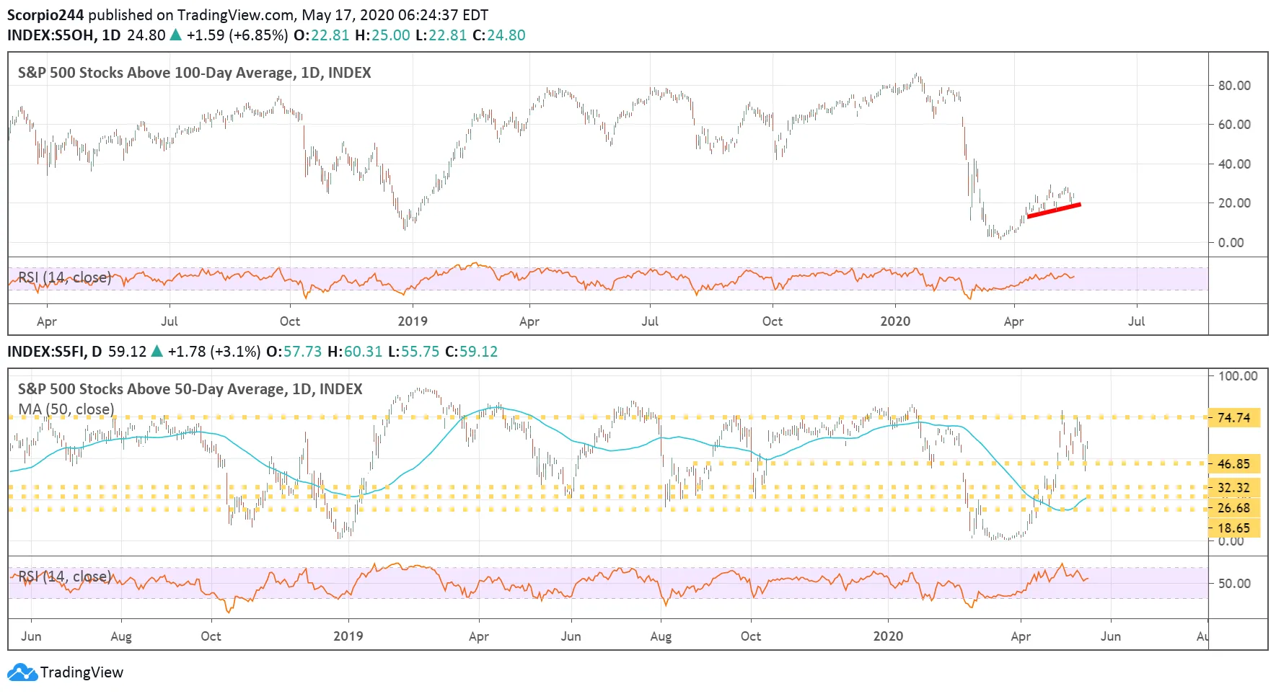The width and height of the screenshot is (1276, 694).
Task: Click the 40.00 value on upper price axis
Action: pos(1234,164)
